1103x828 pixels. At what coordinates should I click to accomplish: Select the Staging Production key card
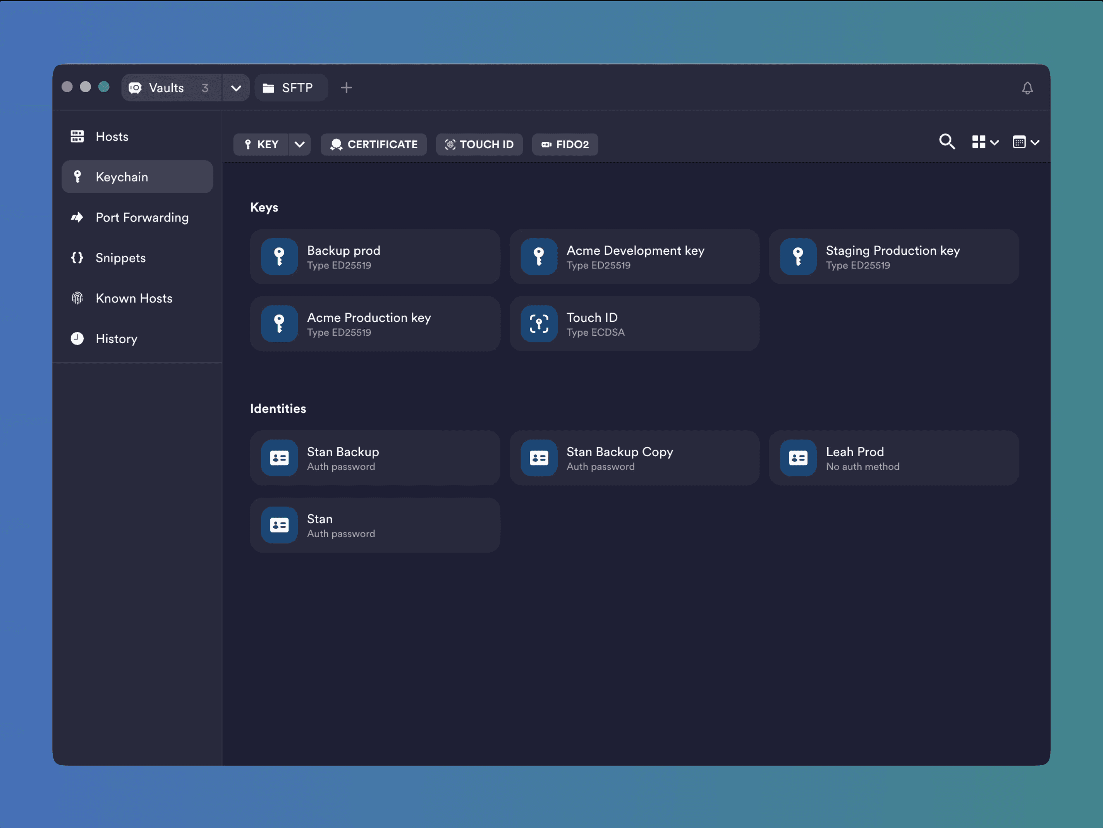click(893, 257)
